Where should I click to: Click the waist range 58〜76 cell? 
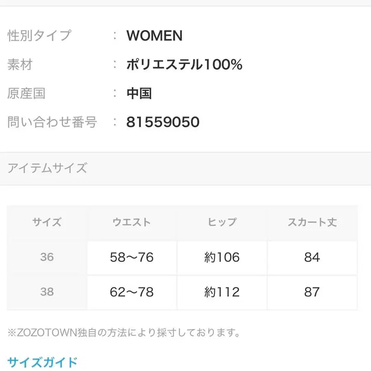point(132,257)
